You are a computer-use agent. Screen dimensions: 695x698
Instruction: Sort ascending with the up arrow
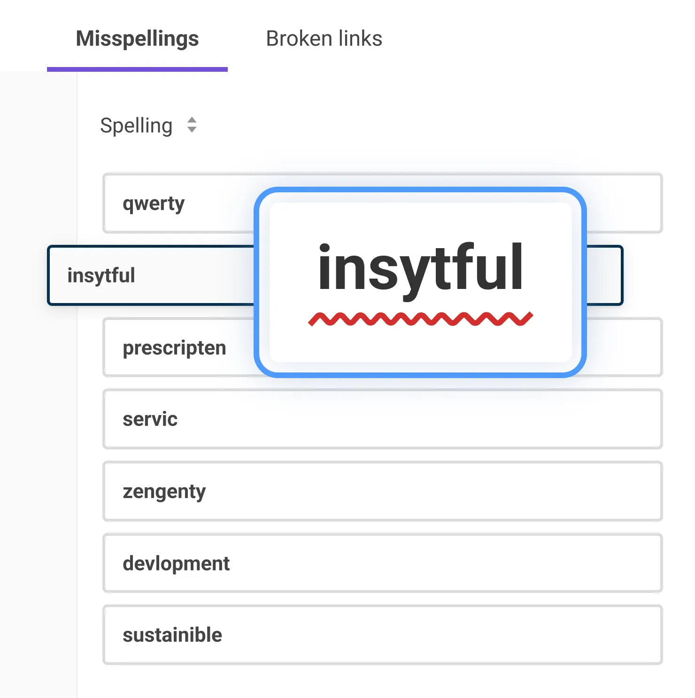[192, 120]
